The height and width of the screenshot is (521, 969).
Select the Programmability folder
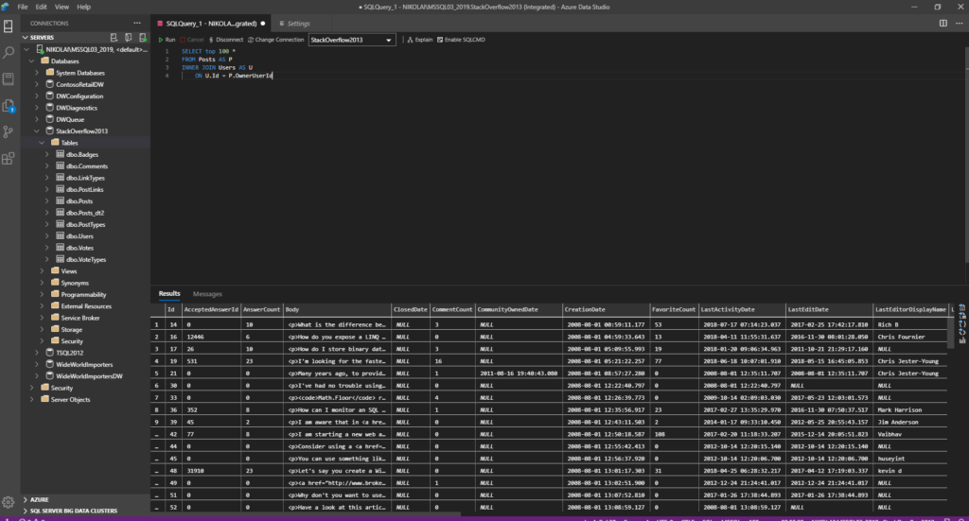tap(83, 295)
